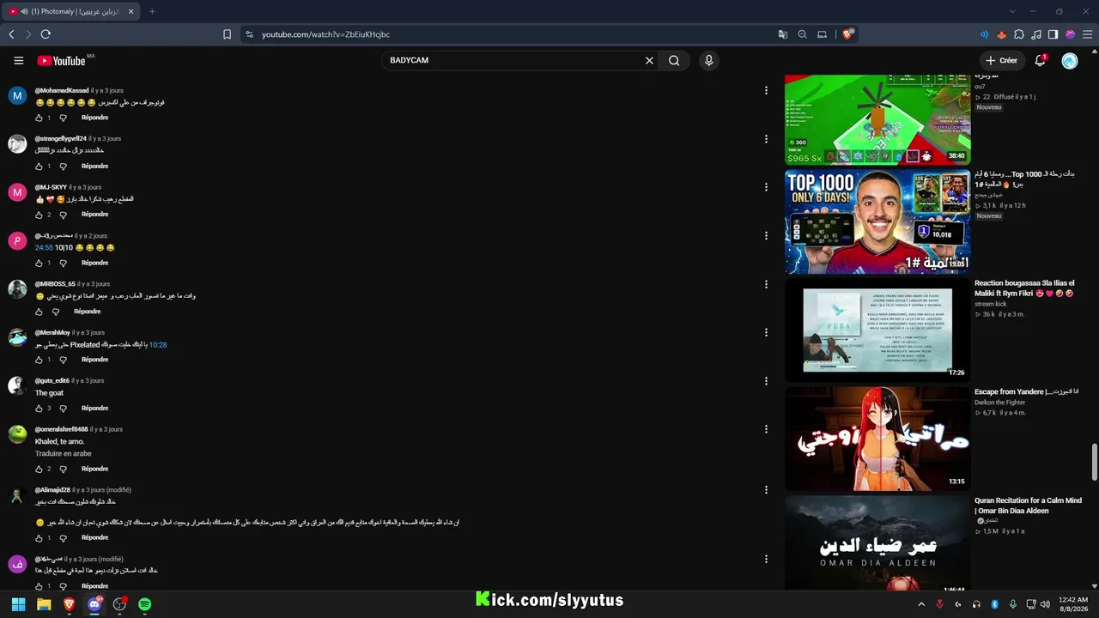Click the page vertical scrollbar thumb

[1094, 463]
